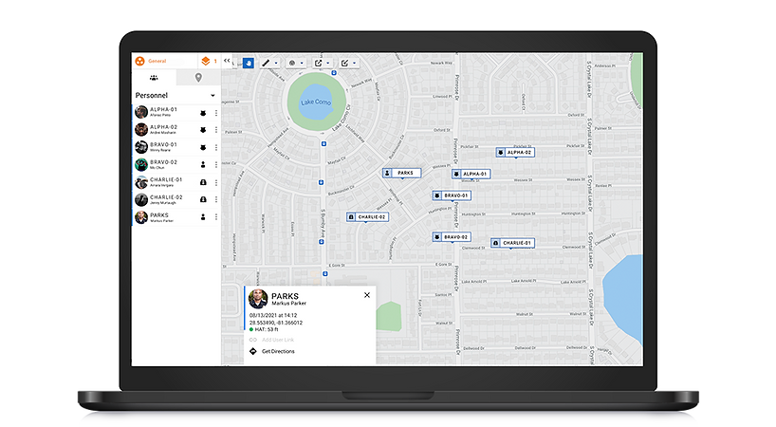Click the ALPHA-01 marker on the map
The image size is (776, 427).
(471, 174)
